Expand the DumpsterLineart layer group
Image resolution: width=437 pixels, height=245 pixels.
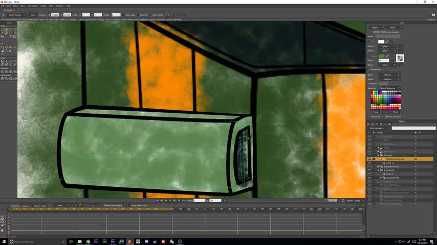(x=378, y=166)
